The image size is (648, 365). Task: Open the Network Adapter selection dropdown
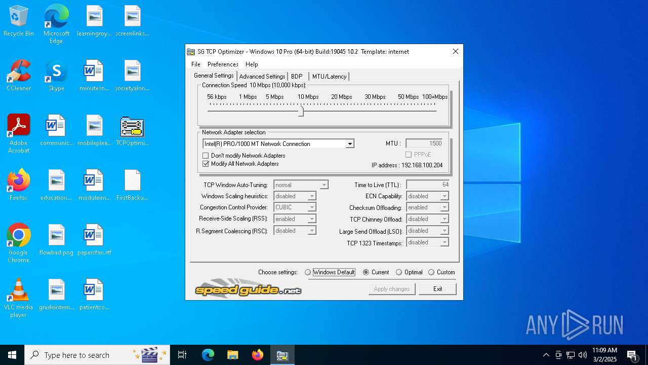[349, 144]
